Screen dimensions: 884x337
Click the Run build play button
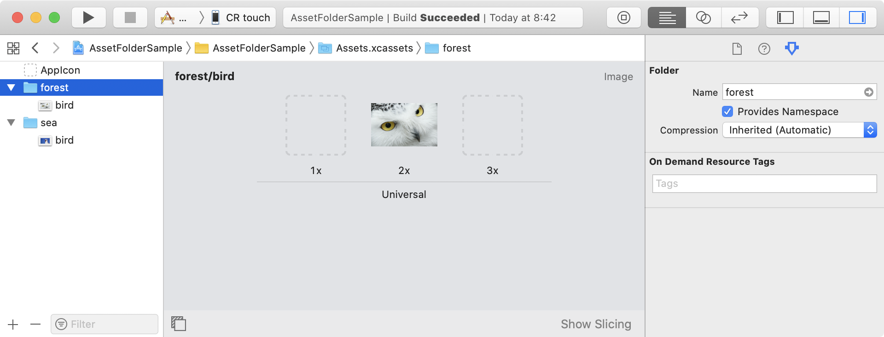[88, 17]
